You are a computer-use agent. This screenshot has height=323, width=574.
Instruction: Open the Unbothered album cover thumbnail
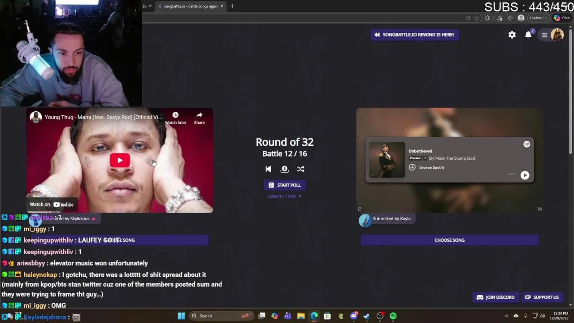coord(387,160)
